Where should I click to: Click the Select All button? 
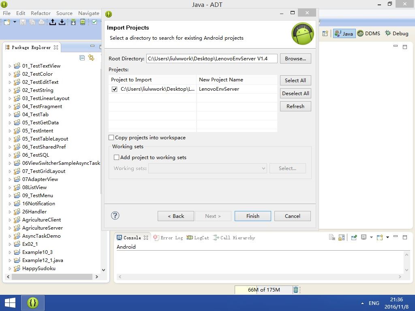tap(295, 81)
